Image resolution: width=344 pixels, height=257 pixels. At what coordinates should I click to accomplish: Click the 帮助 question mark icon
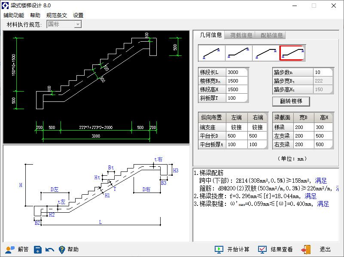[x=62, y=250]
